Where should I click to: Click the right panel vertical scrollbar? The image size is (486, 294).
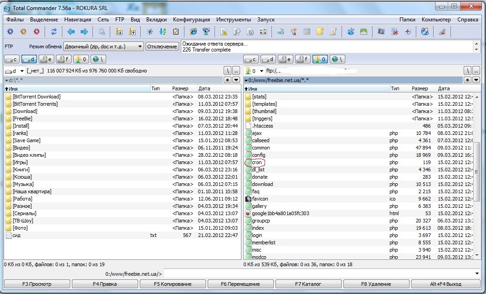[x=477, y=172]
